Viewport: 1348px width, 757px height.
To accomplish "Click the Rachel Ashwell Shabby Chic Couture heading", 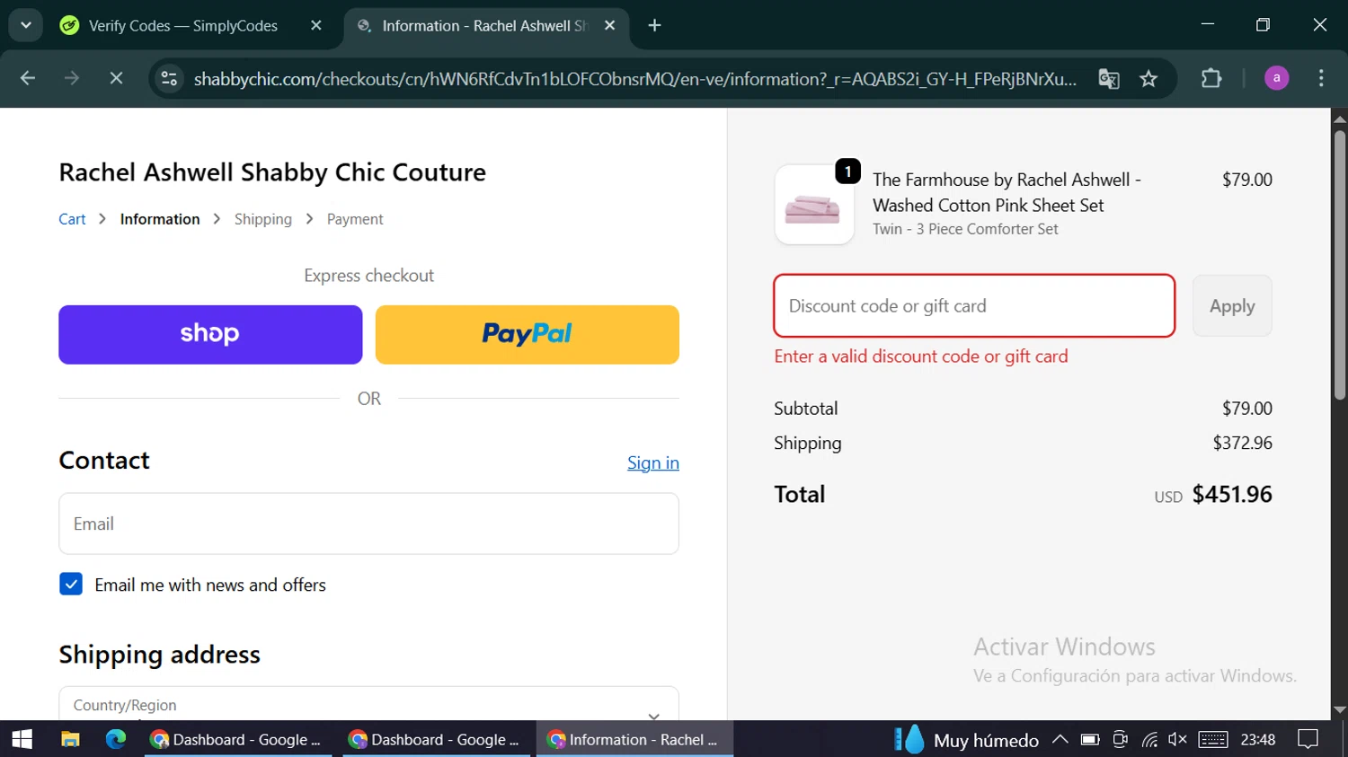I will click(272, 172).
